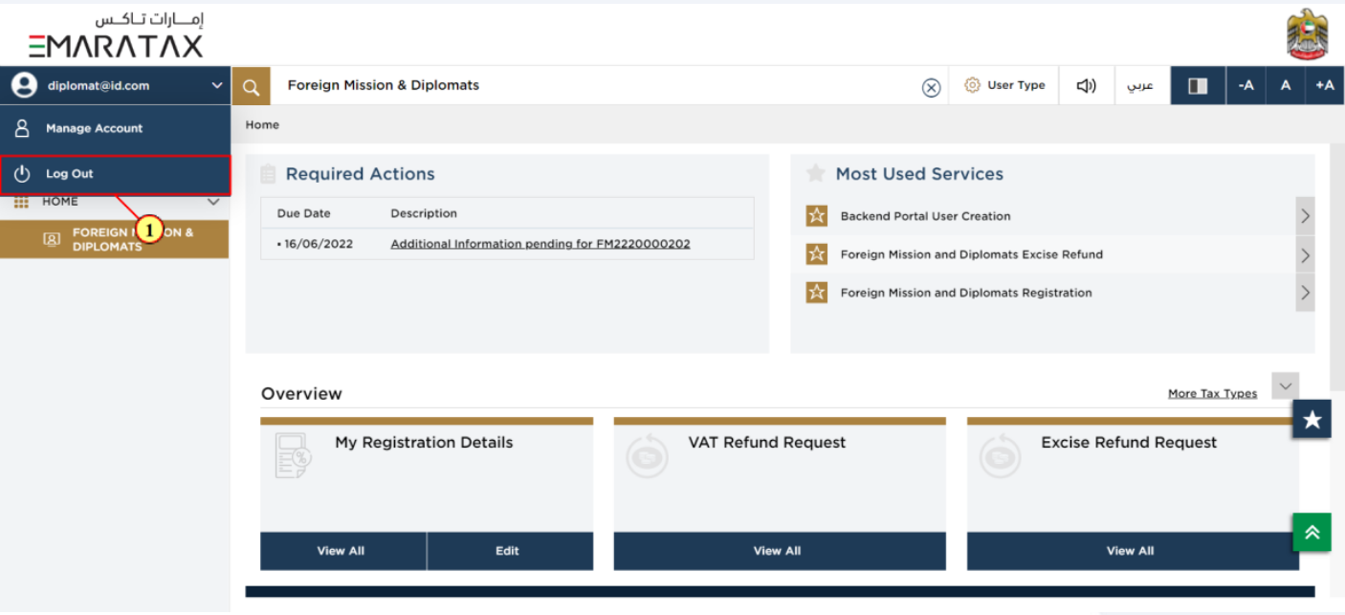Viewport: 1345px width, 615px height.
Task: Click the Manage Account person icon
Action: point(23,128)
